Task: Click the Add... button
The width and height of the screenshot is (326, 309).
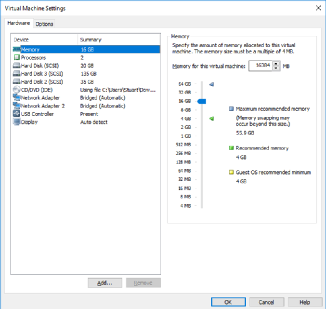Action: 105,283
